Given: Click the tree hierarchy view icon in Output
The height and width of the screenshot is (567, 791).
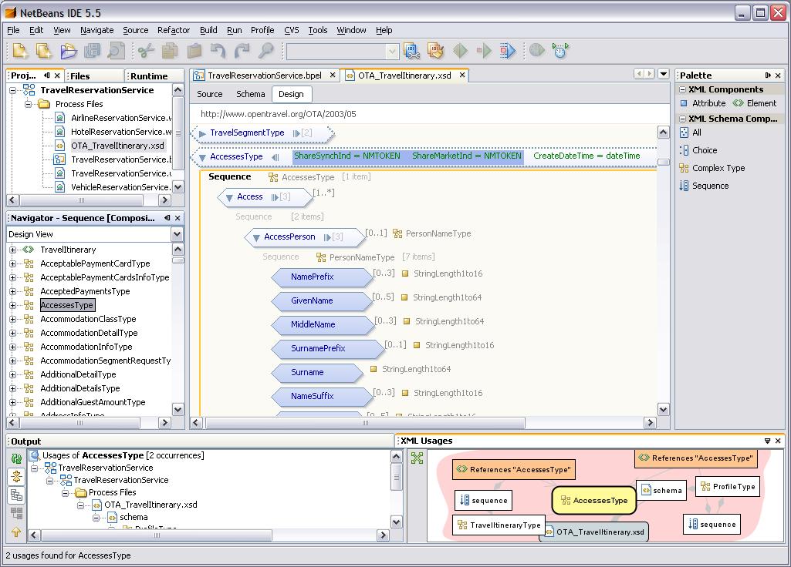Looking at the screenshot, I should (16, 495).
